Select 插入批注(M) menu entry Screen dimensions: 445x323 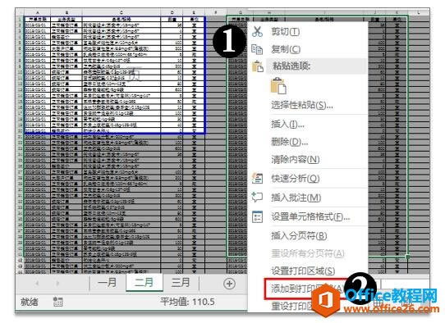[296, 198]
